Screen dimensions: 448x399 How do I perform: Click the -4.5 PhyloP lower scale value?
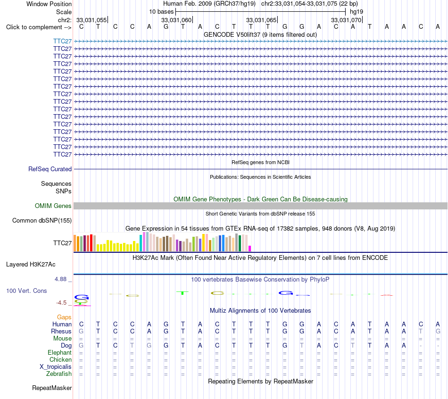click(61, 302)
